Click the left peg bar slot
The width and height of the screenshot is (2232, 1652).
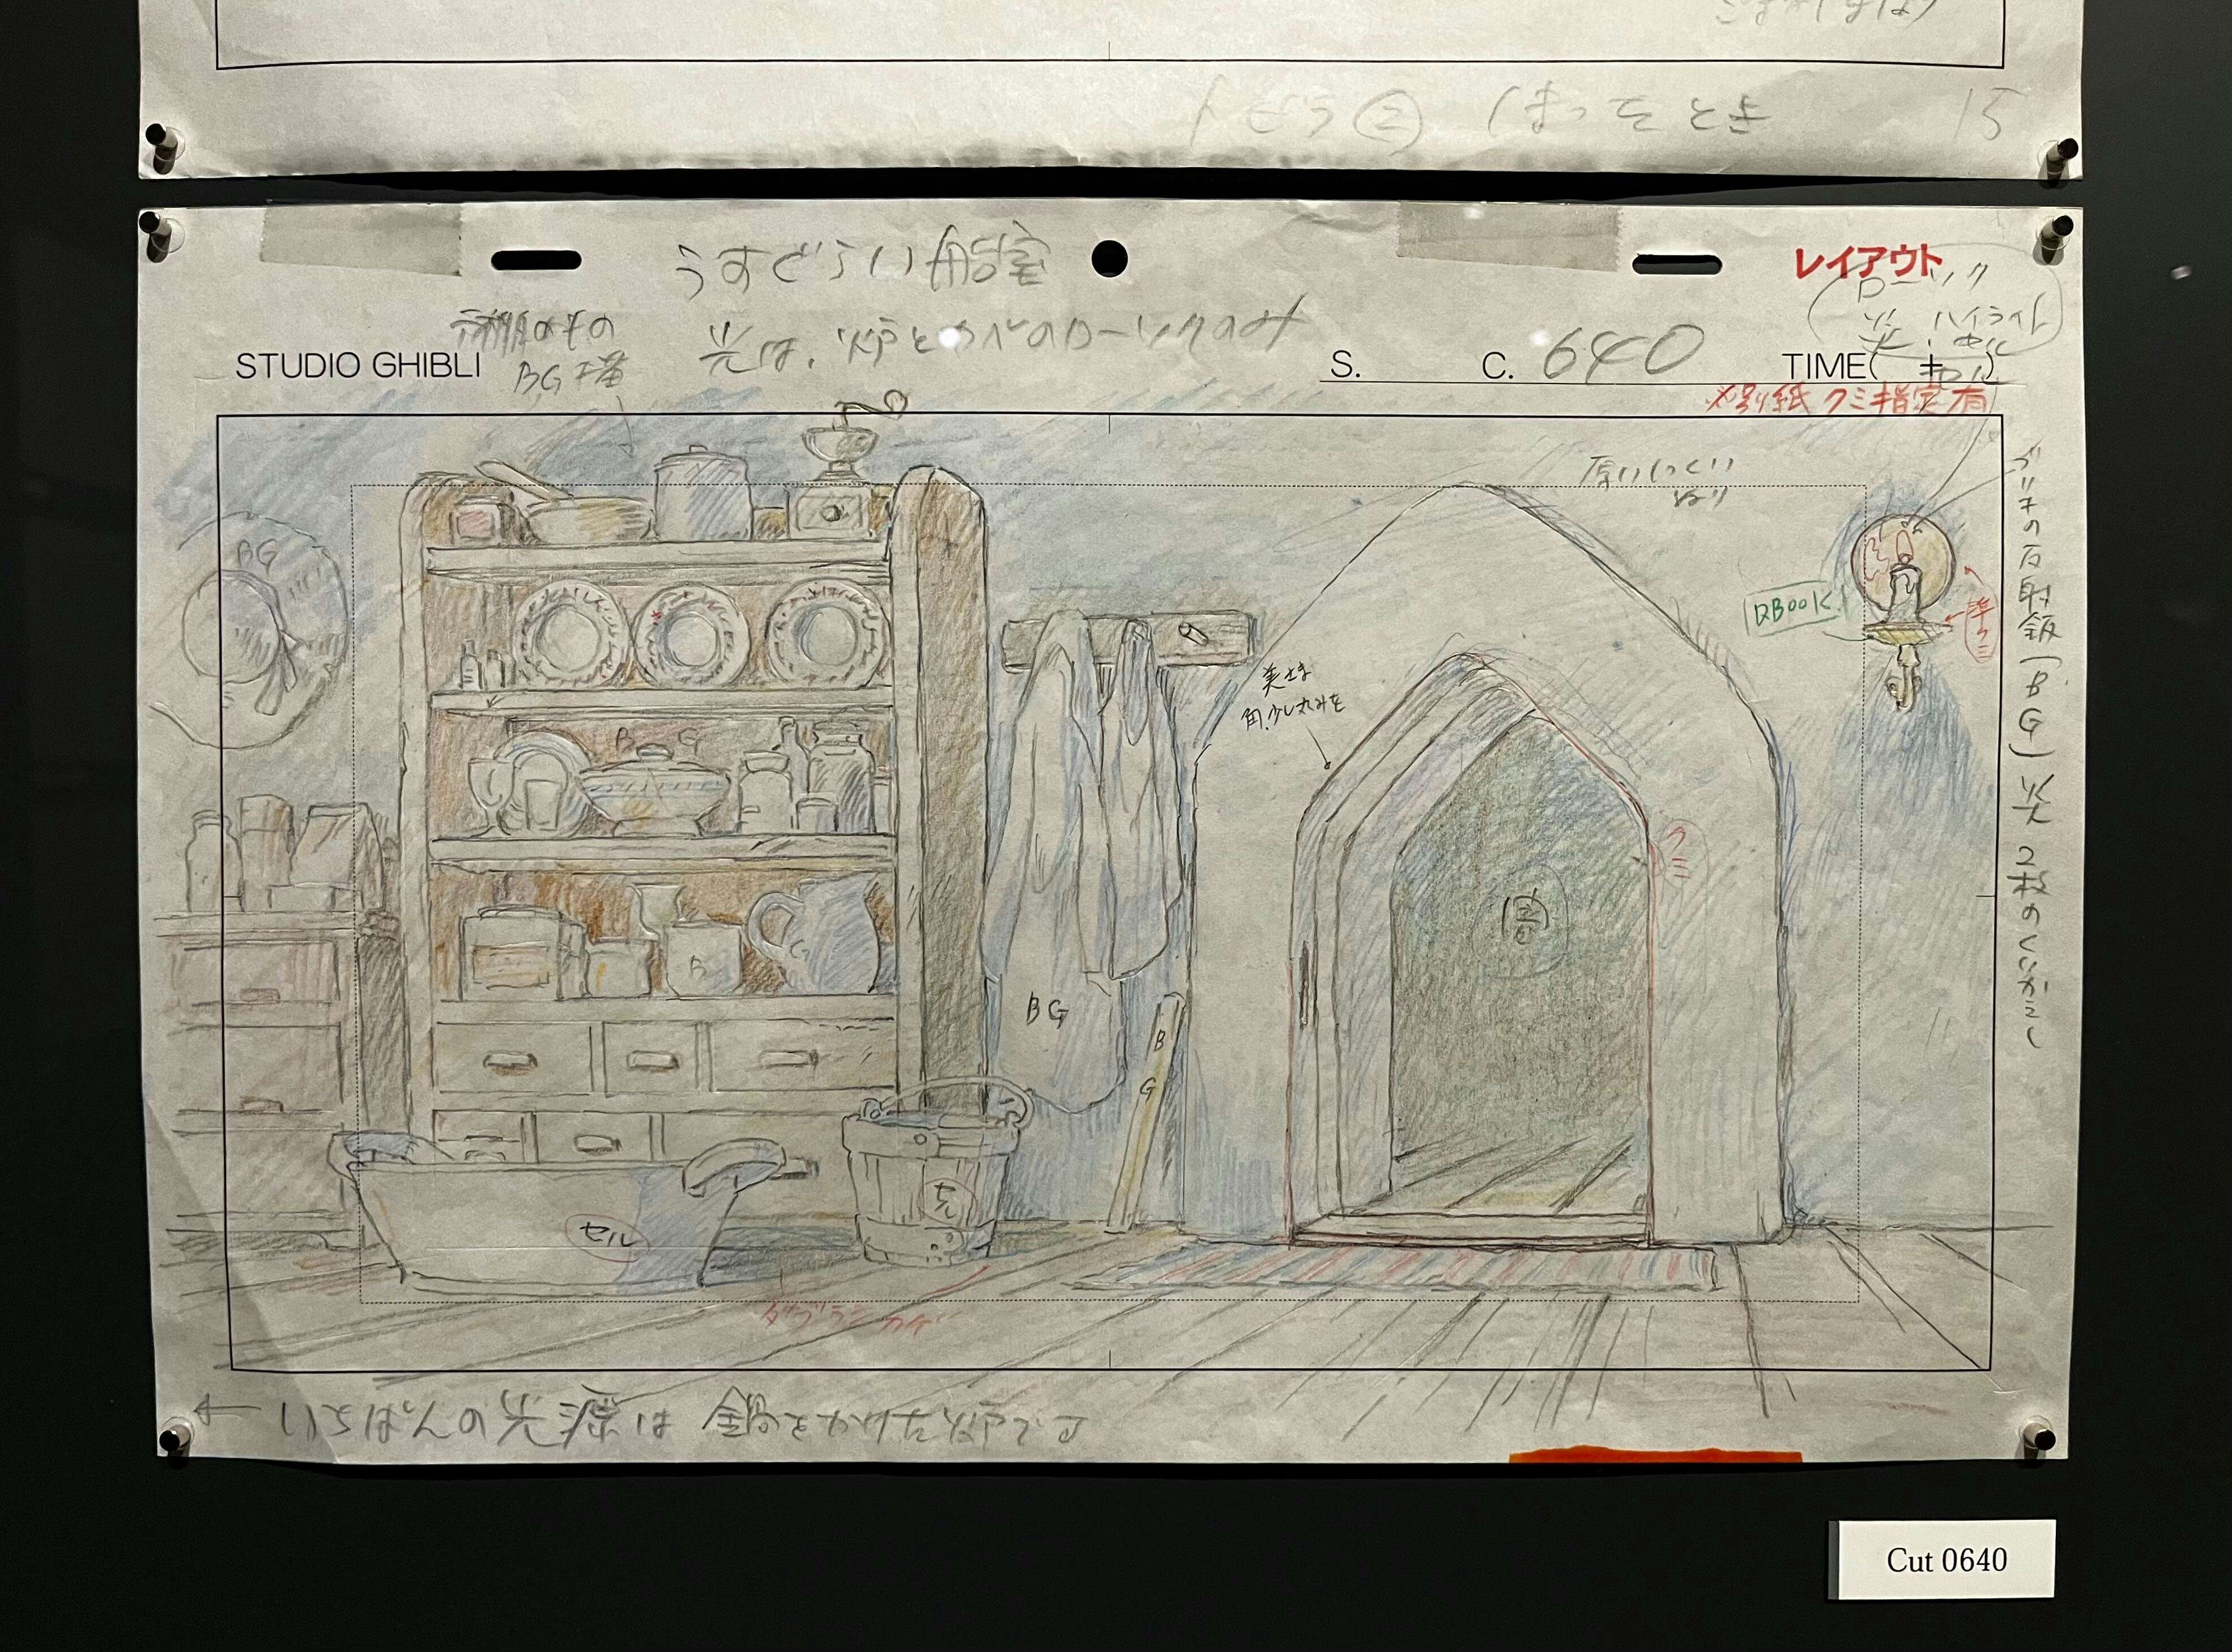point(536,261)
